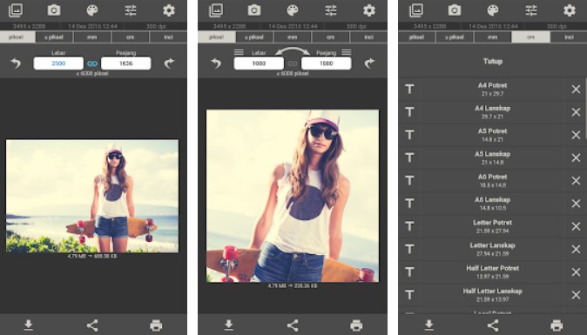Open the menu lines next to Lebar 1000
Screen dimensions: 587x335
point(239,52)
